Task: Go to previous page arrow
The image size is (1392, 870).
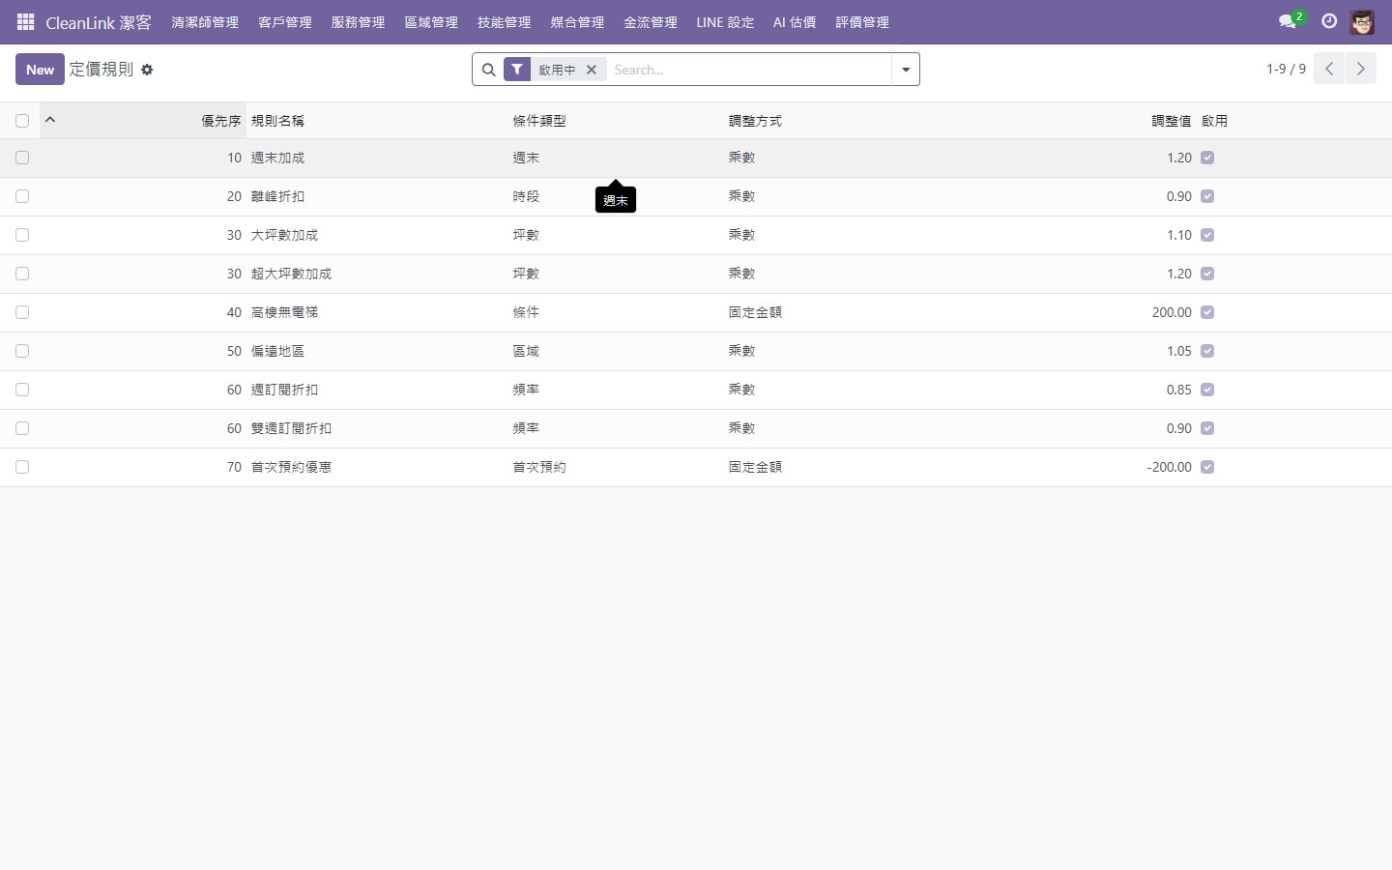Action: pyautogui.click(x=1329, y=69)
